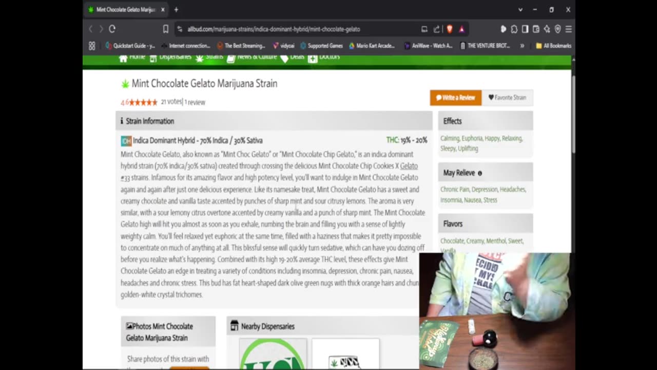Click the Strain Information section header

tap(274, 121)
